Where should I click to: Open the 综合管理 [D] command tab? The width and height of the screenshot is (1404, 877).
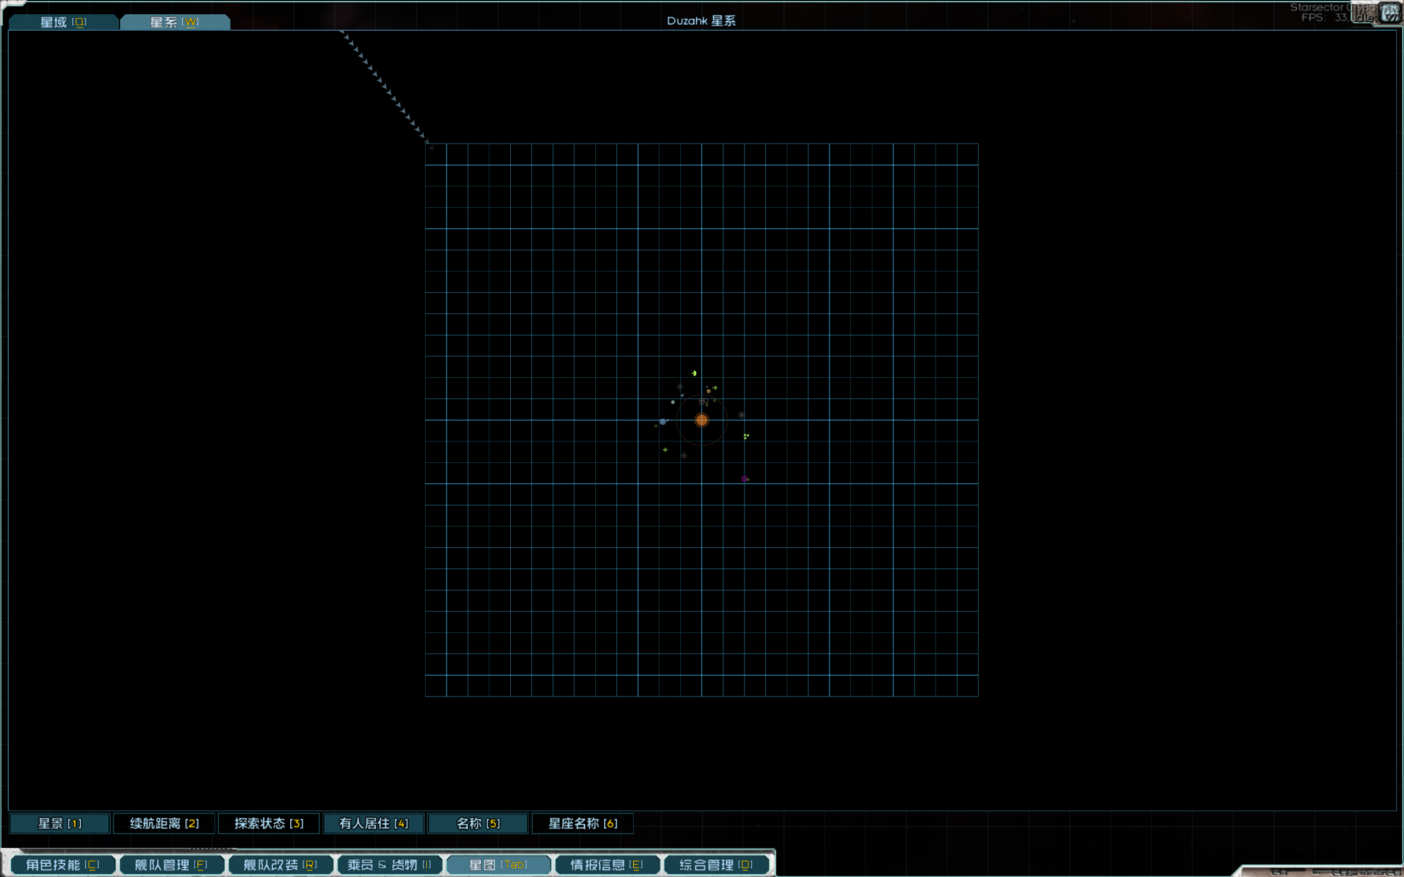[x=716, y=865]
